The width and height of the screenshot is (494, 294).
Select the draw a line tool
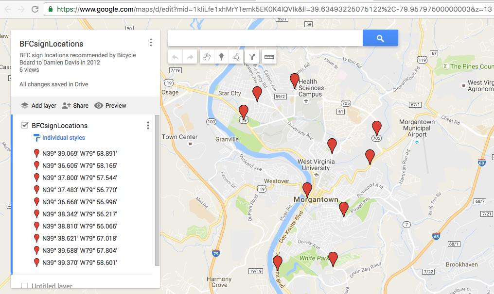236,57
